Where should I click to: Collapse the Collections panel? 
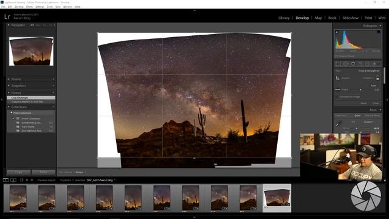point(9,107)
